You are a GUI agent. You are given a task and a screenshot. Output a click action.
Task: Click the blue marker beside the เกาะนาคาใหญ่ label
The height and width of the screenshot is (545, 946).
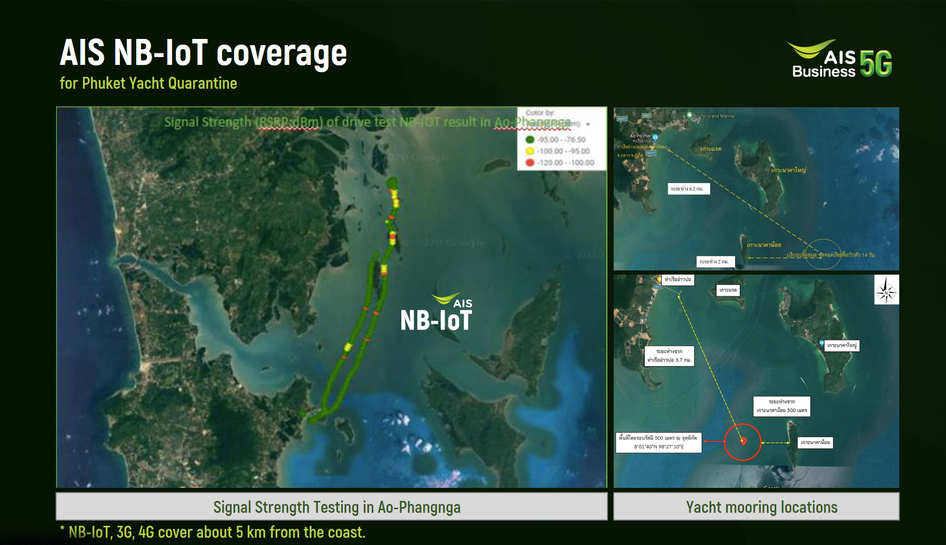click(x=821, y=343)
